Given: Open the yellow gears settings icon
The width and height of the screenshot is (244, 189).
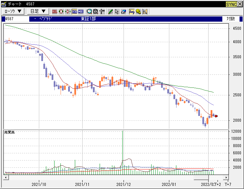Looking at the screenshot, I should 138,11.
